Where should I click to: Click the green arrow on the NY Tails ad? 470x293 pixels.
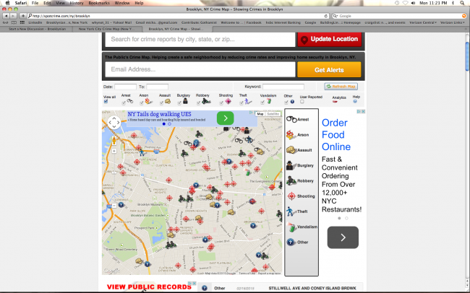tap(225, 118)
